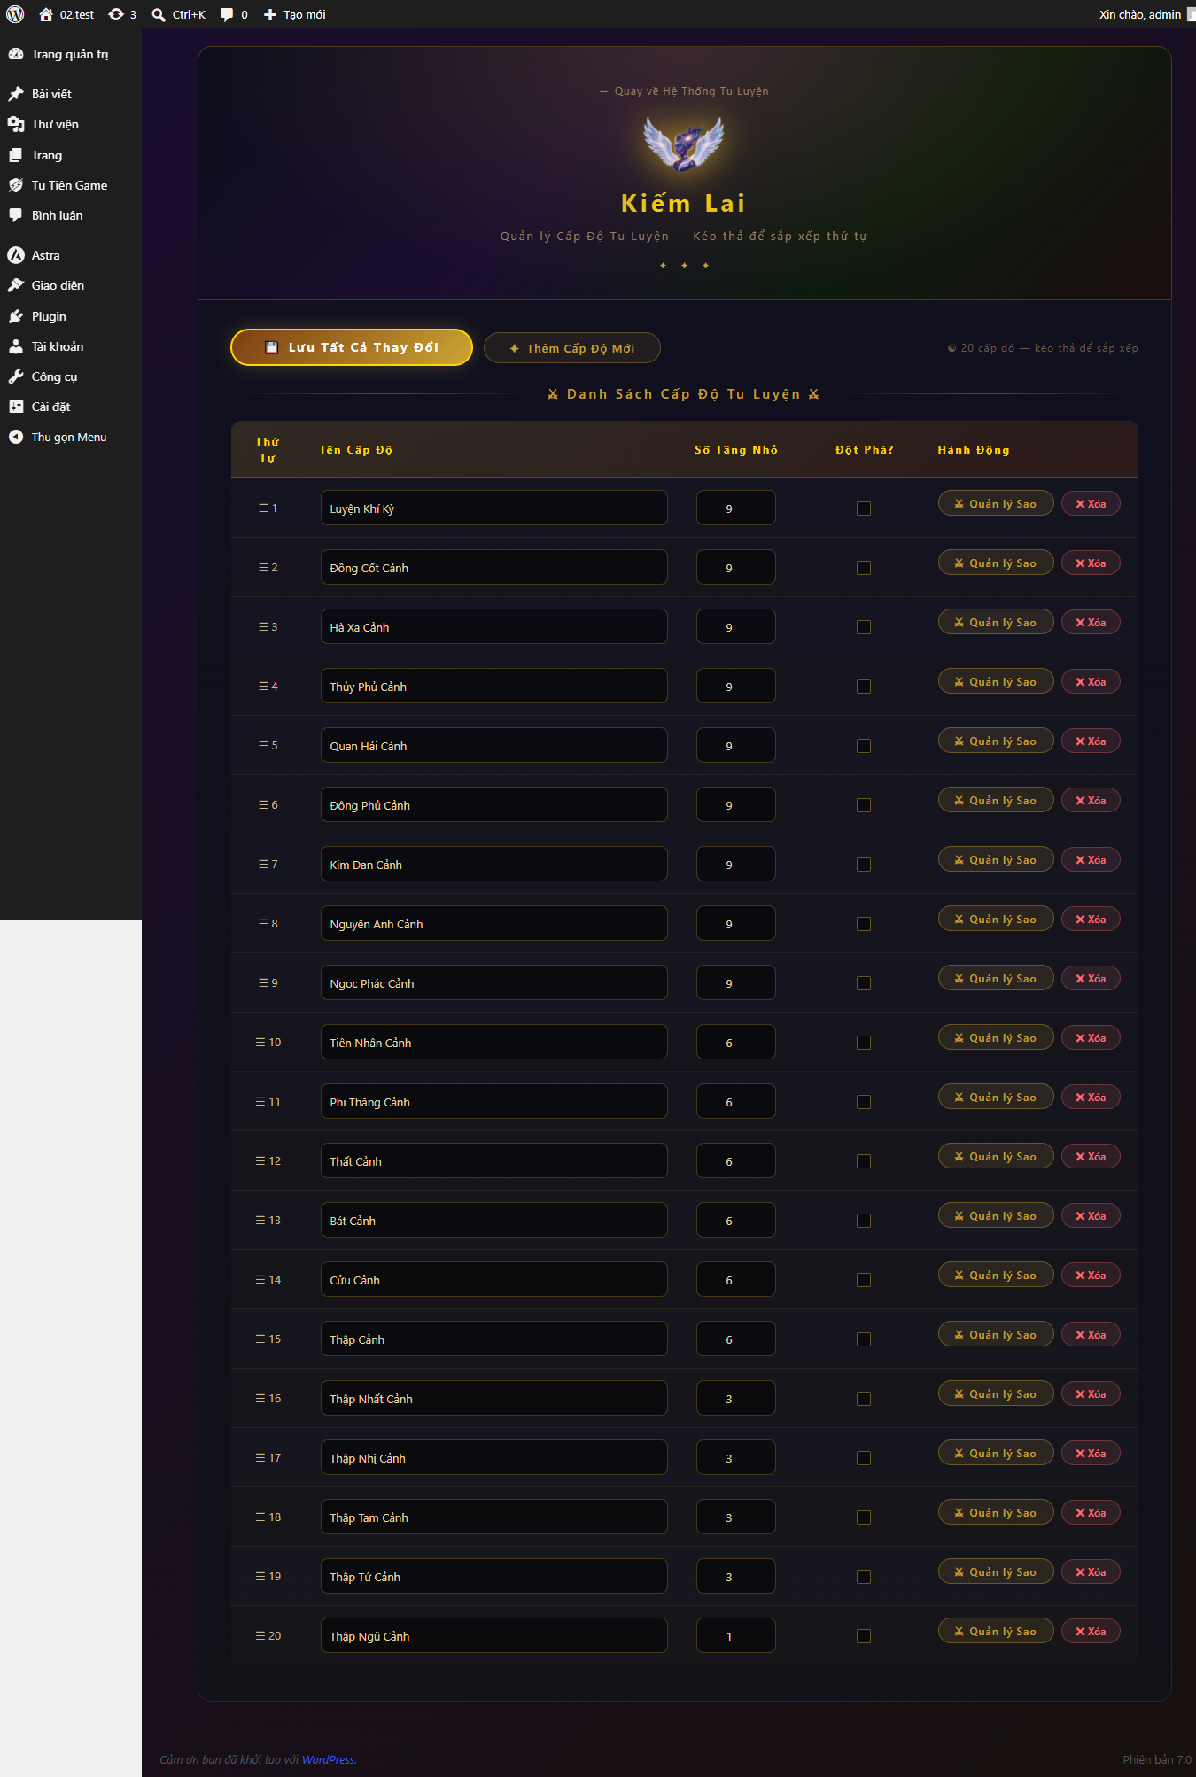Click the search Ctrl+K icon
This screenshot has height=1777, width=1196.
159,14
